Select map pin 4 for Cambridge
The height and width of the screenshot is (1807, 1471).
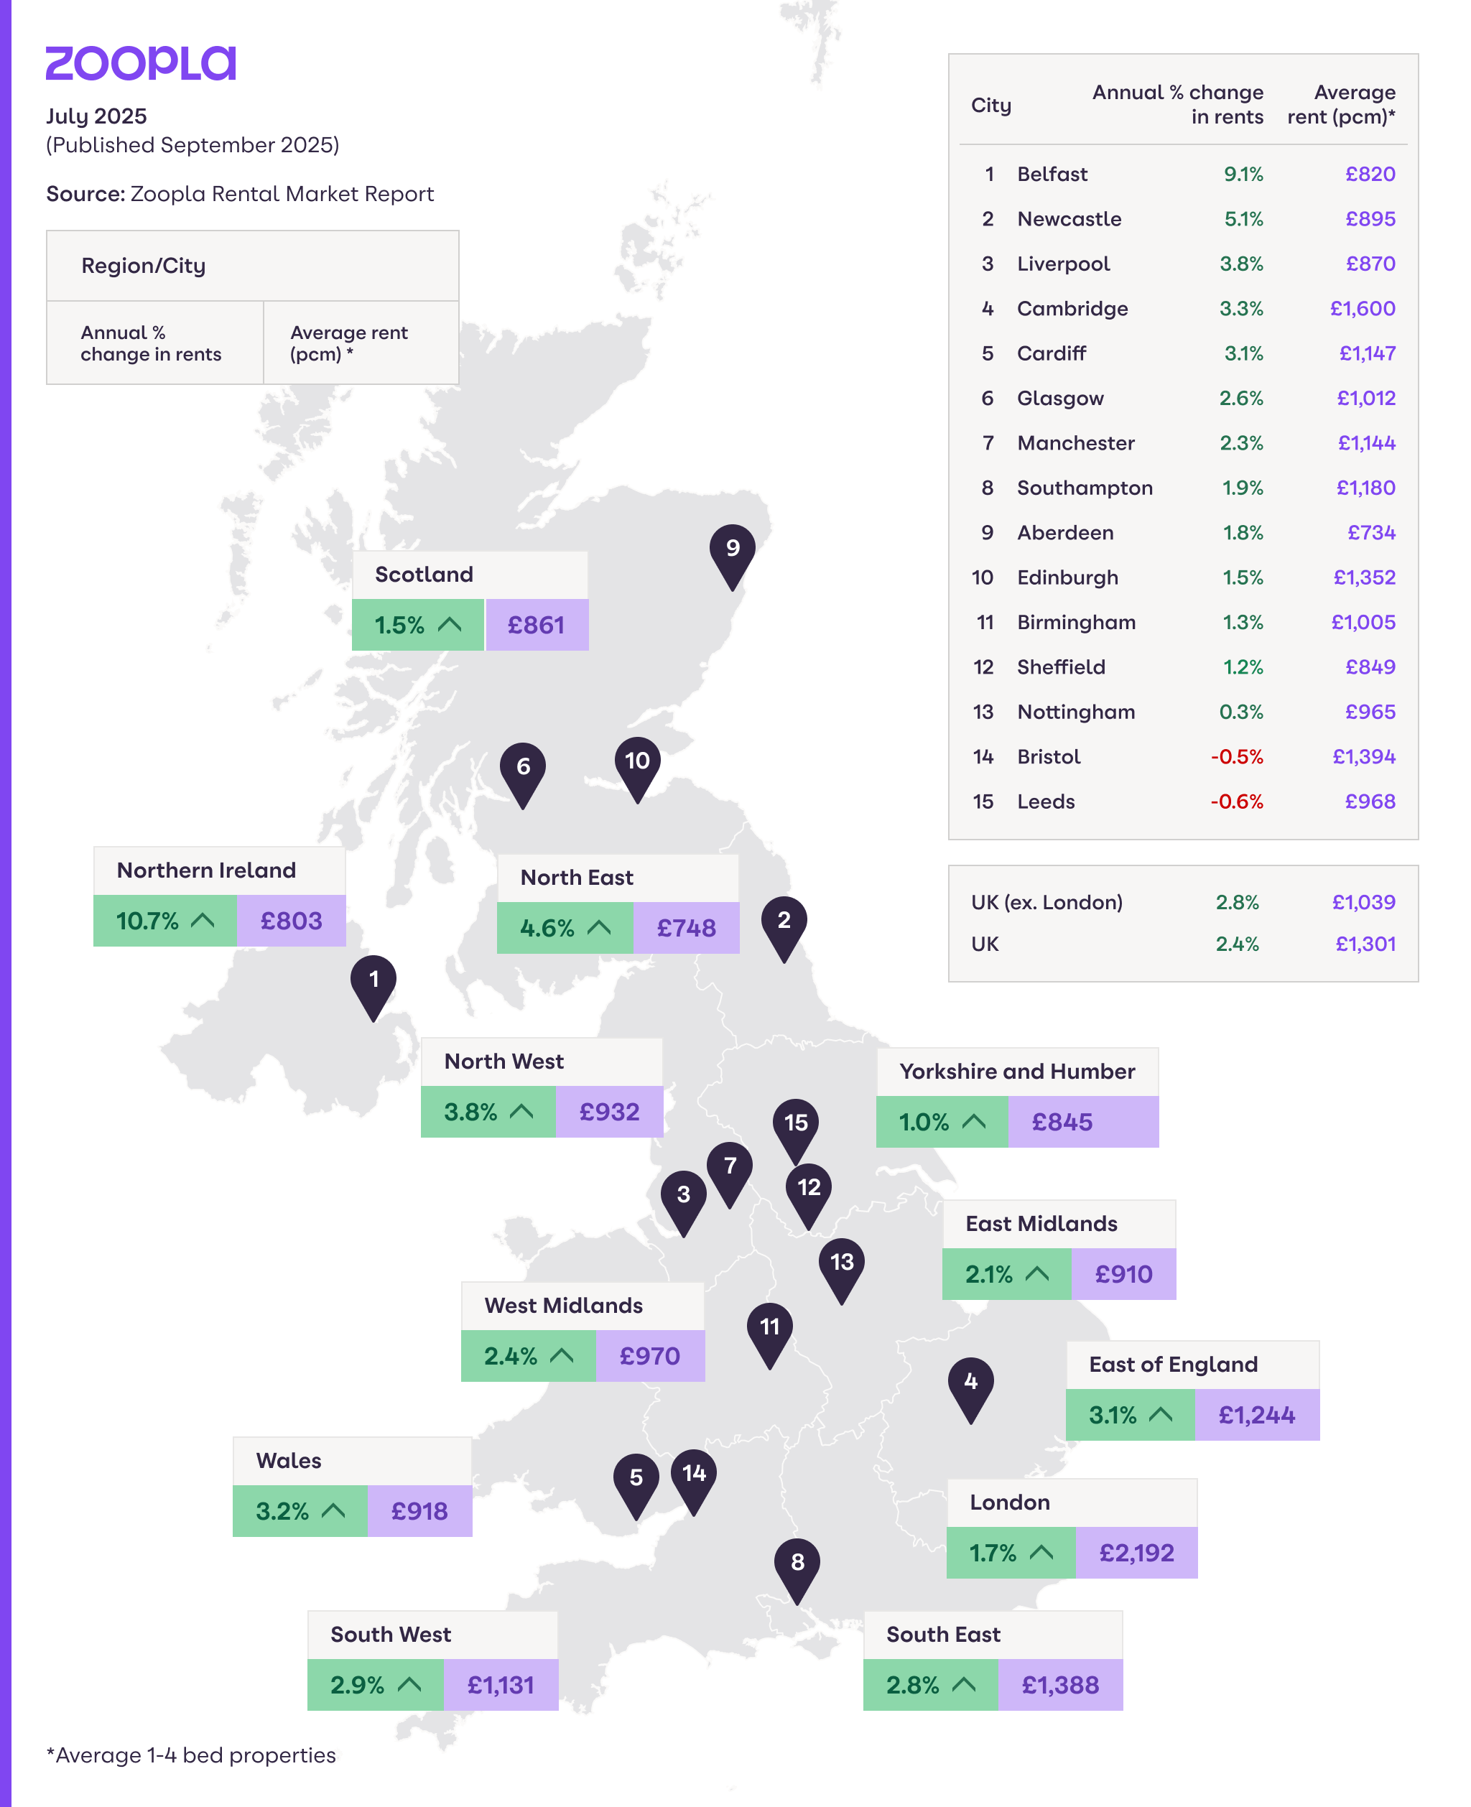[970, 1383]
